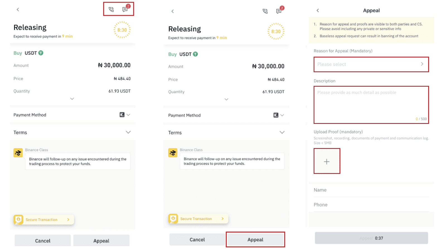The image size is (446, 250).
Task: Open chat with 2 unread messages
Action: (x=125, y=9)
